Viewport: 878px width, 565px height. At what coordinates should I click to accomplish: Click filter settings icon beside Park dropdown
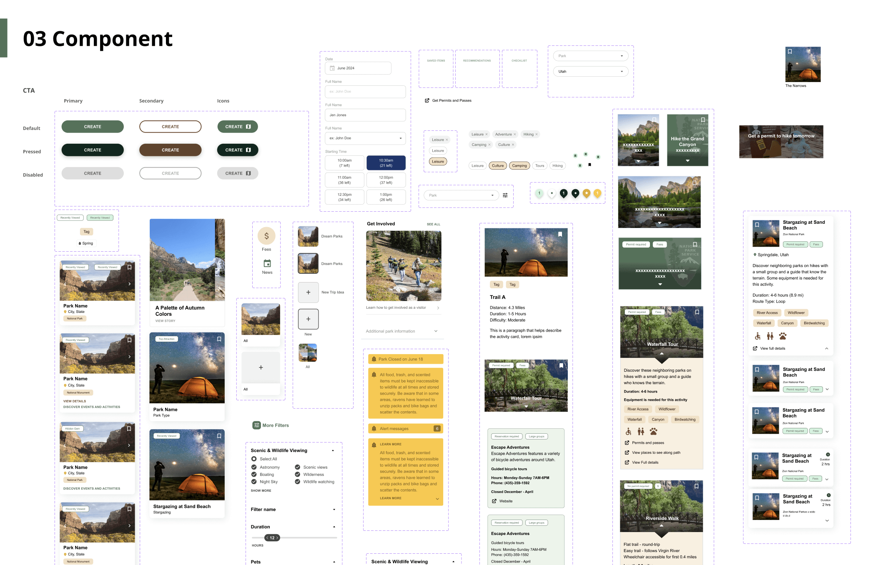505,195
